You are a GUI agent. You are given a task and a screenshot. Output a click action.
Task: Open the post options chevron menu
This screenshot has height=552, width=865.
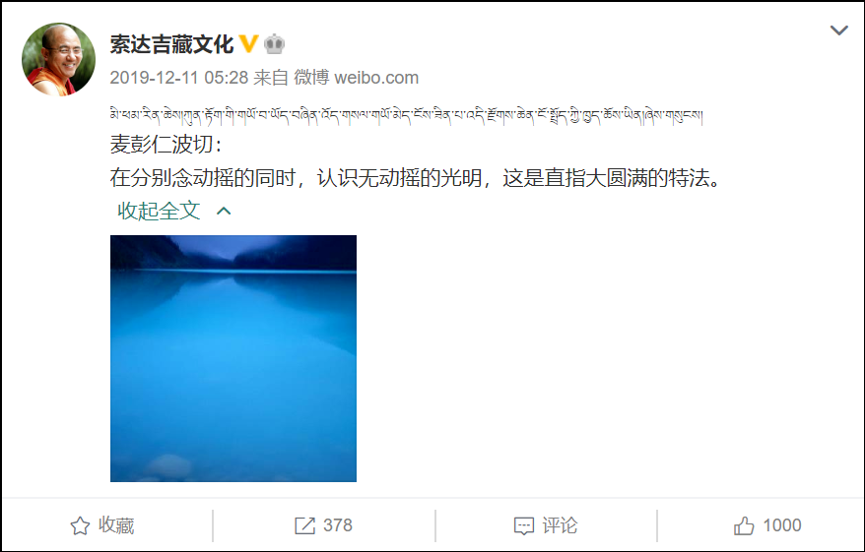839,31
